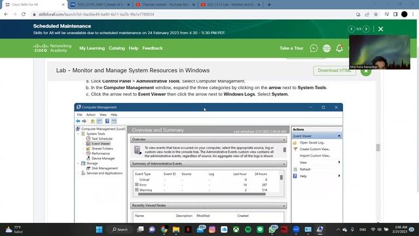Open the chat bubble icon in Cisco header

314,48
